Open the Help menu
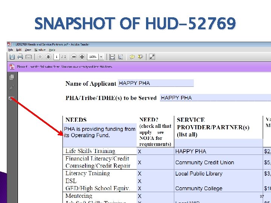 pos(52,50)
